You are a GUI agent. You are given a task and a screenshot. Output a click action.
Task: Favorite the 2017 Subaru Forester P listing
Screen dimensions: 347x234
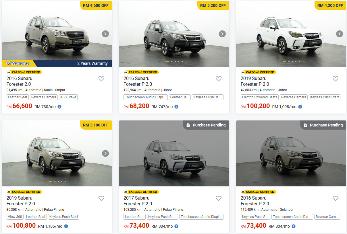point(219,198)
